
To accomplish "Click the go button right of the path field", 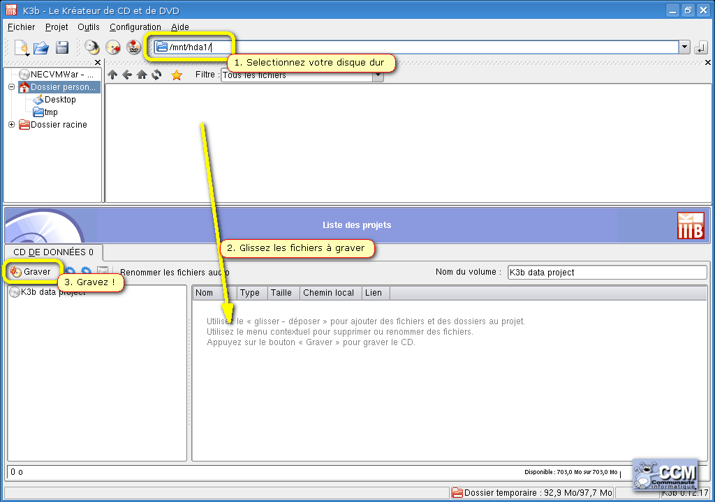I will [701, 47].
